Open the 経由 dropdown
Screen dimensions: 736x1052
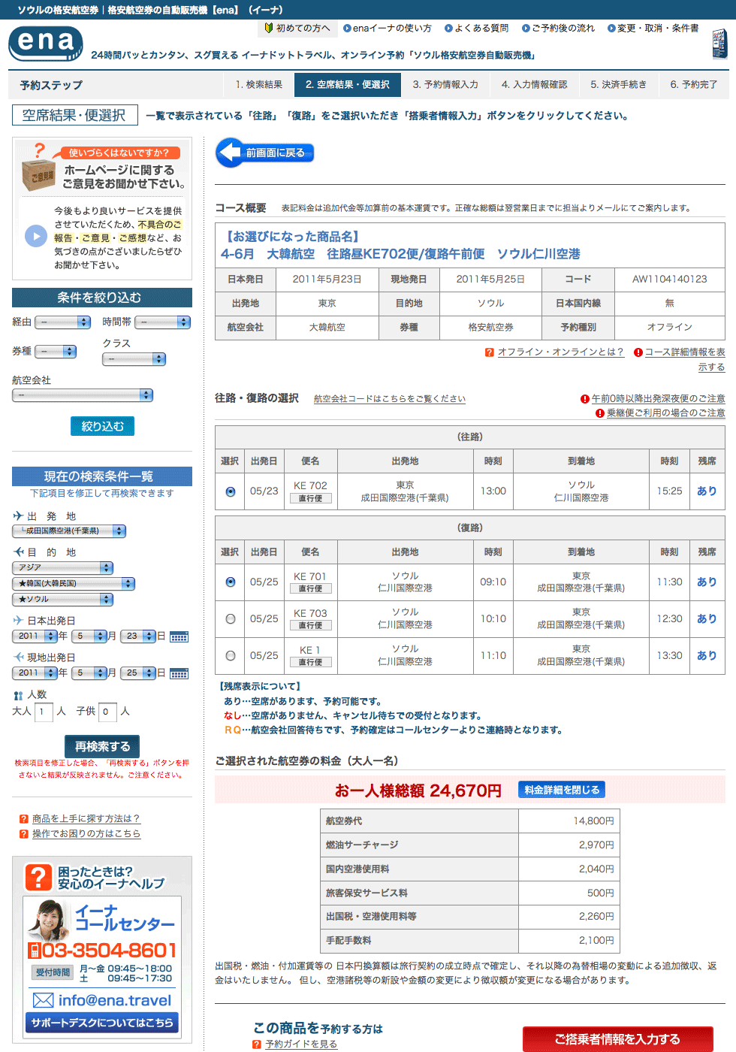63,322
